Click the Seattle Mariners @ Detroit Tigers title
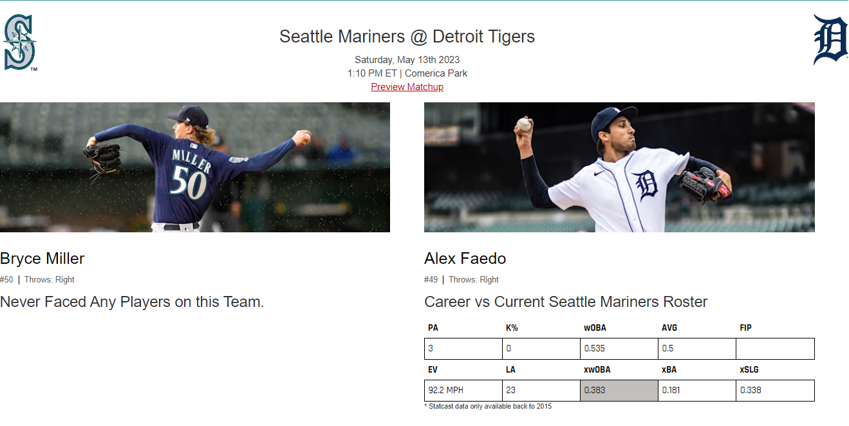The width and height of the screenshot is (849, 426). pyautogui.click(x=407, y=36)
